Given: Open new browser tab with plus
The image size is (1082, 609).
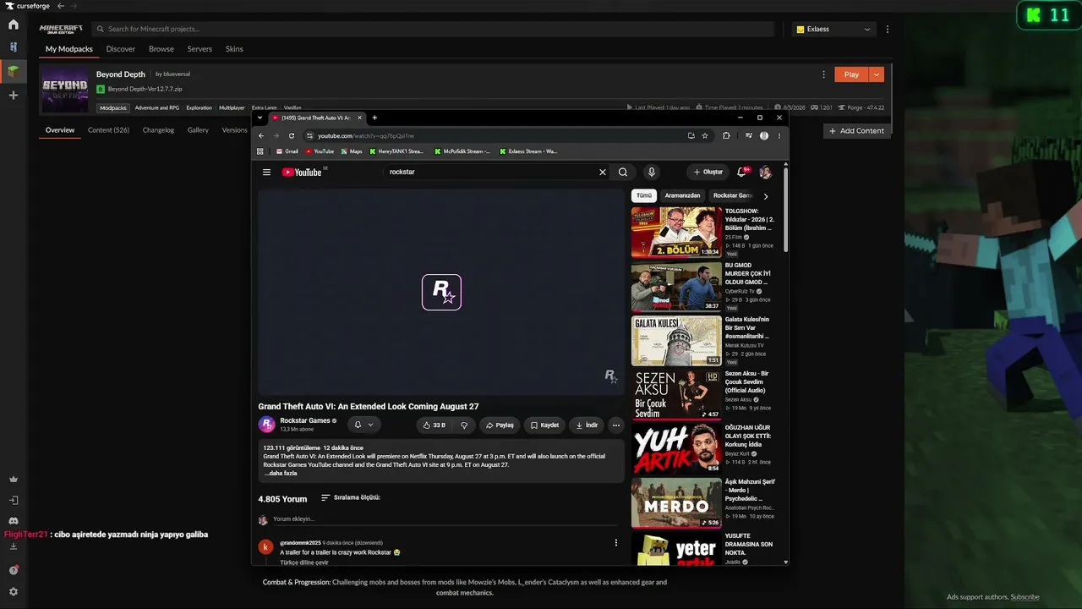Looking at the screenshot, I should (374, 118).
